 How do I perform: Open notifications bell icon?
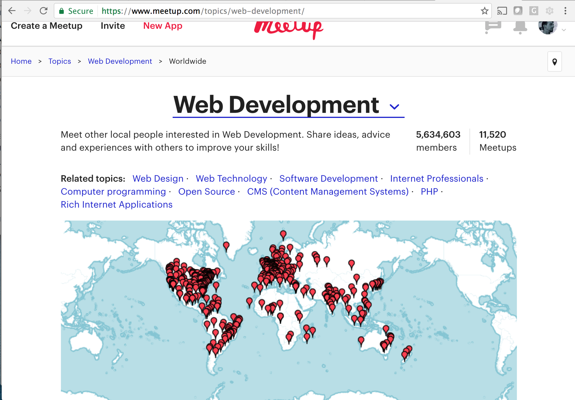point(520,27)
